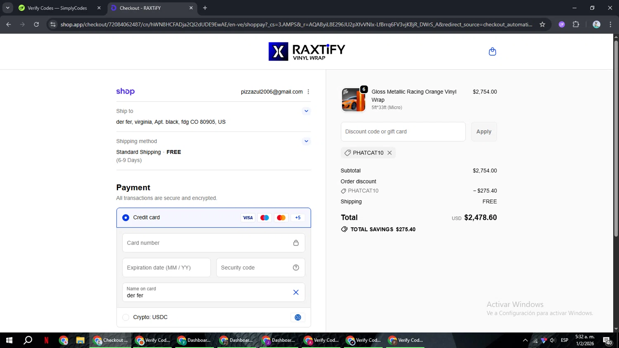
Task: Open the shopping bag cart icon
Action: (492, 52)
